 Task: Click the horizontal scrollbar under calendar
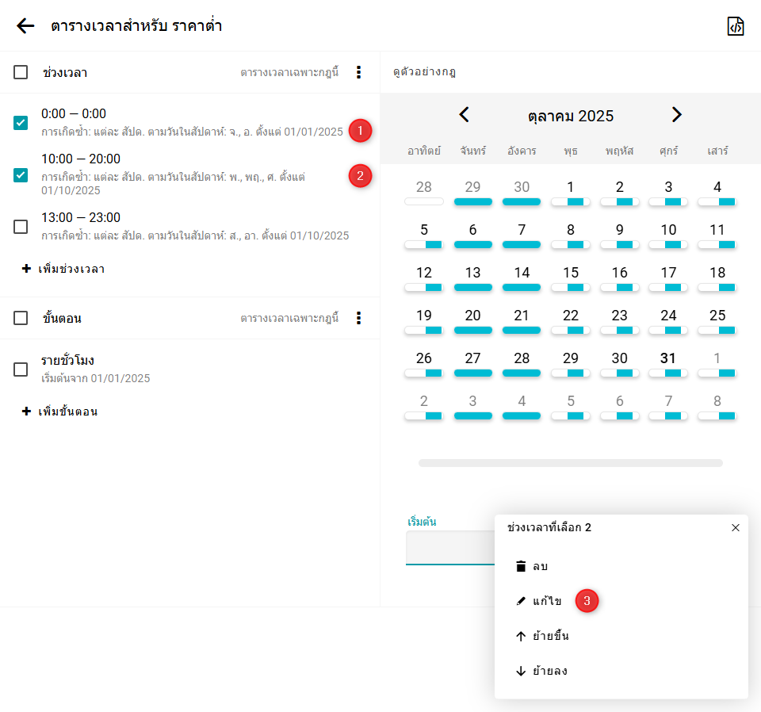570,463
